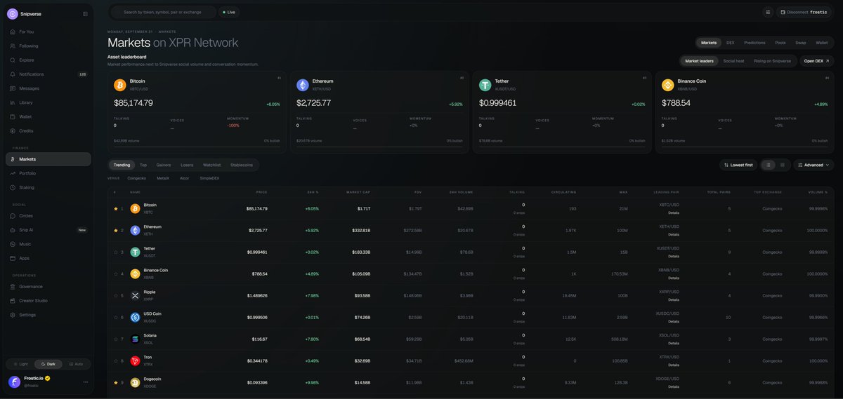The image size is (843, 399).
Task: Select the Social heat tab
Action: pos(733,61)
